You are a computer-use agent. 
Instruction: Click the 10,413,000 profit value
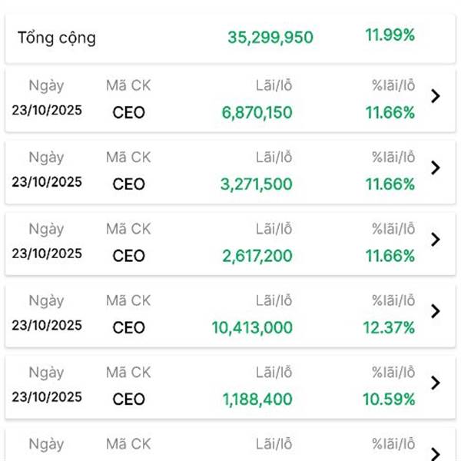[x=252, y=327]
